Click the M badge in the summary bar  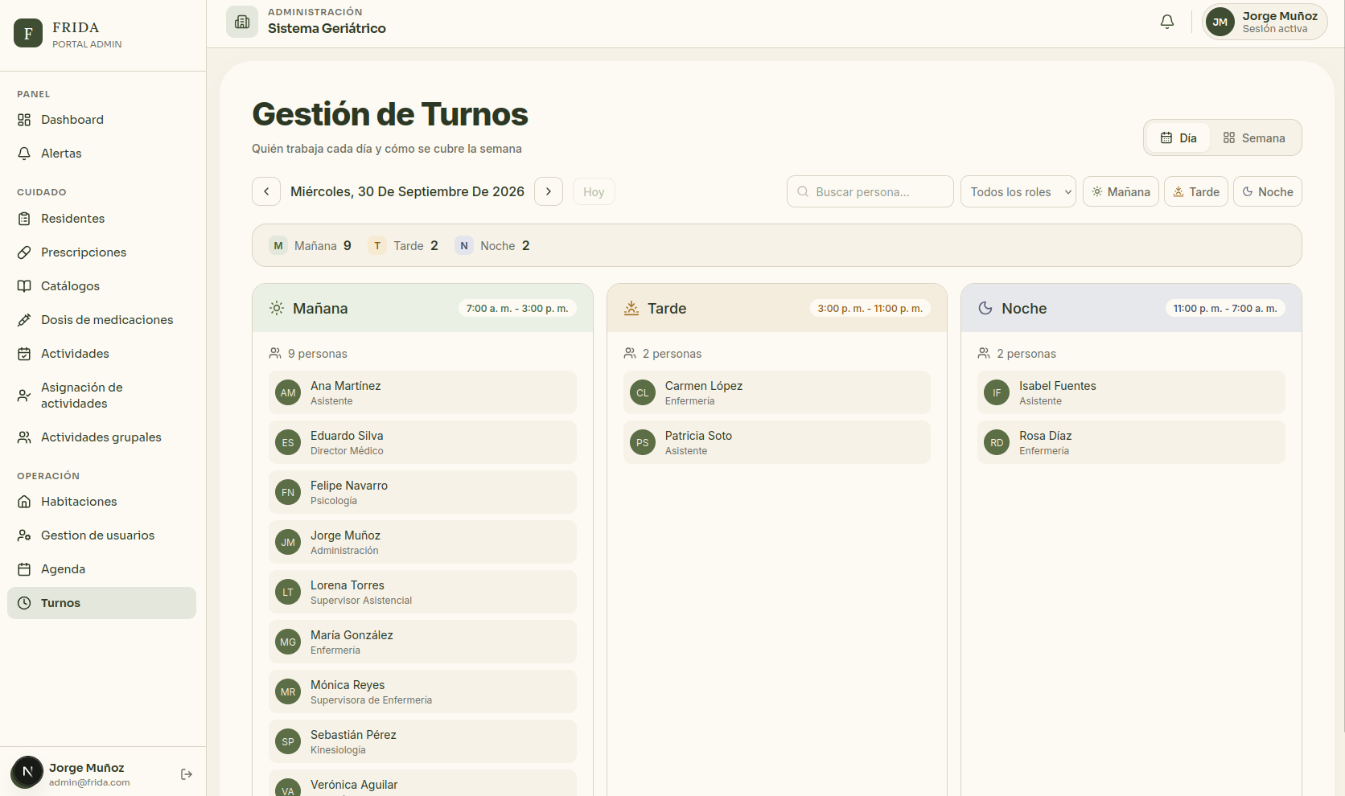pyautogui.click(x=278, y=245)
